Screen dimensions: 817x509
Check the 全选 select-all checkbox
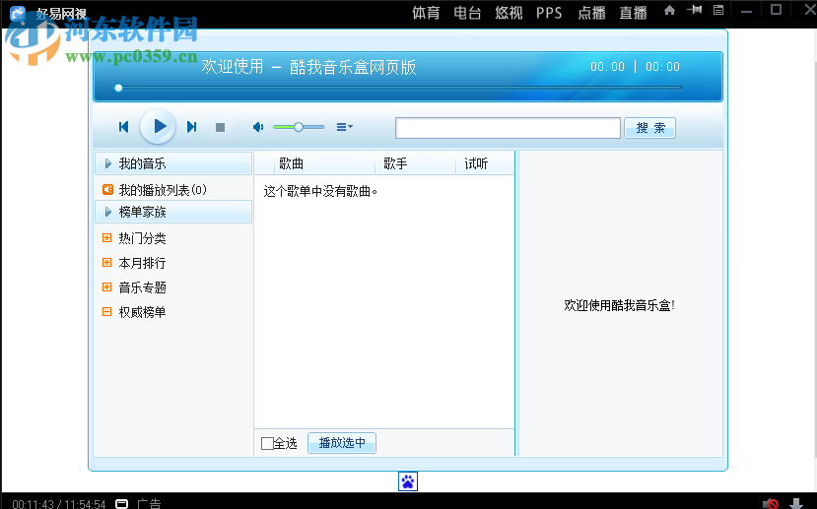267,443
